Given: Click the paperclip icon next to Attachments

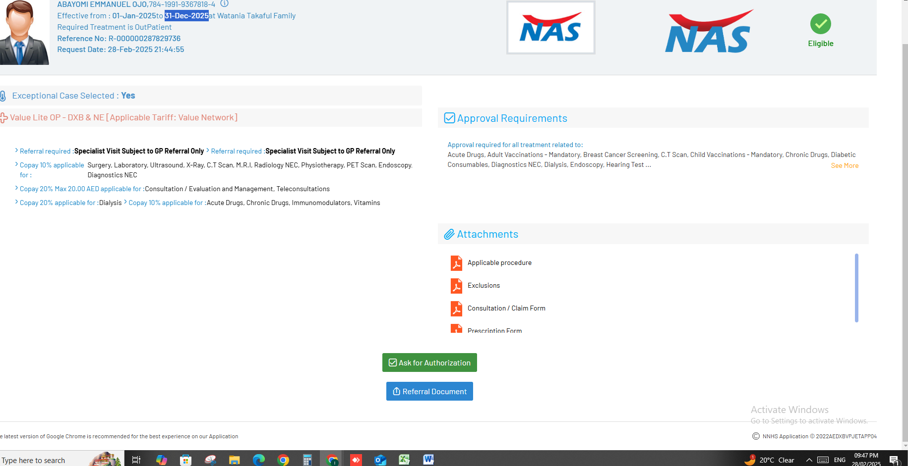Looking at the screenshot, I should [449, 234].
